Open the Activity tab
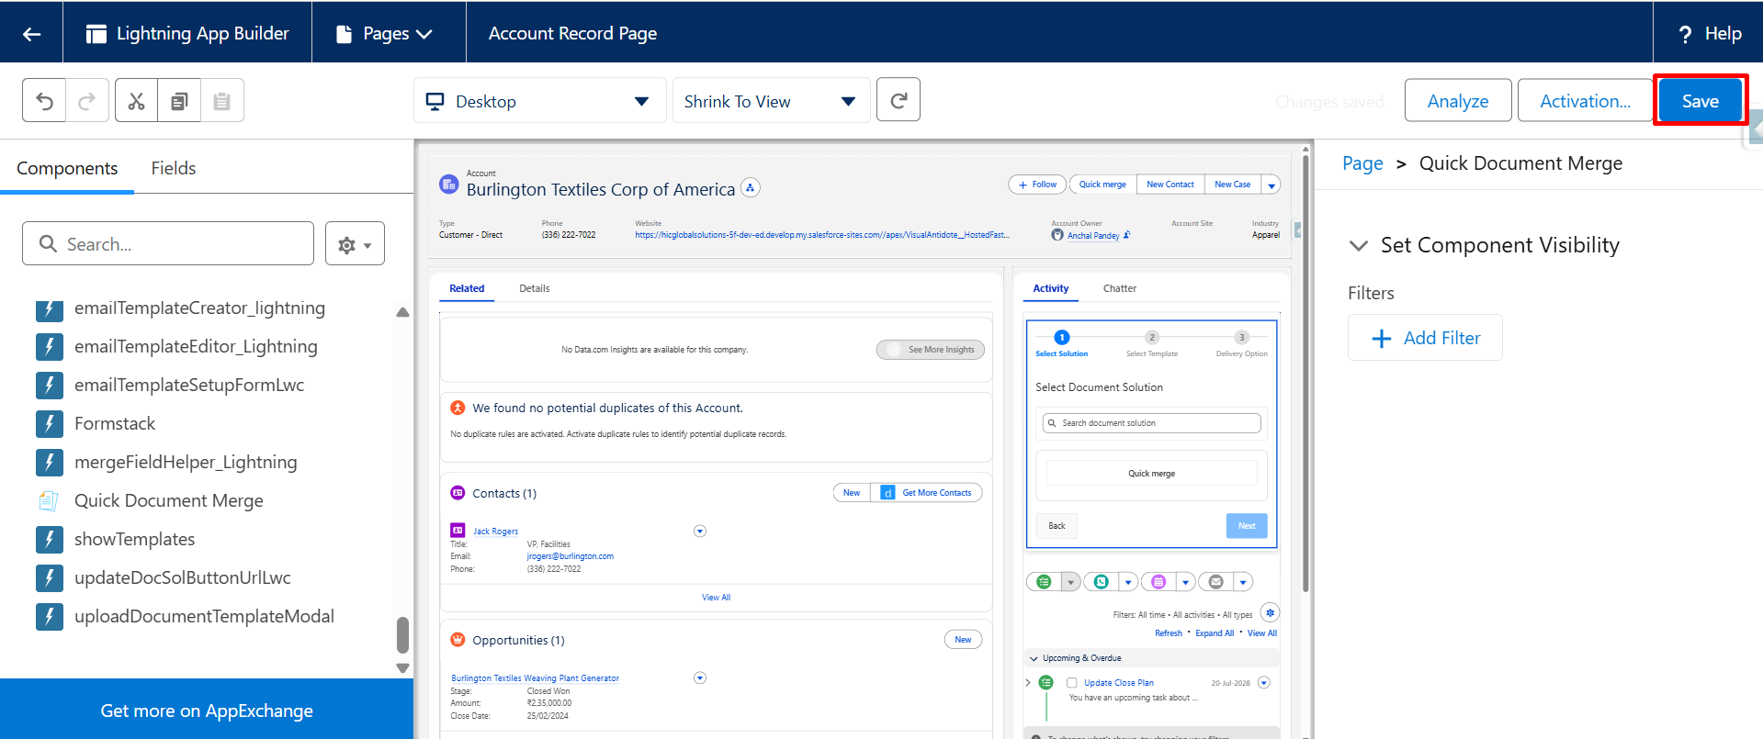This screenshot has width=1763, height=739. [x=1051, y=288]
